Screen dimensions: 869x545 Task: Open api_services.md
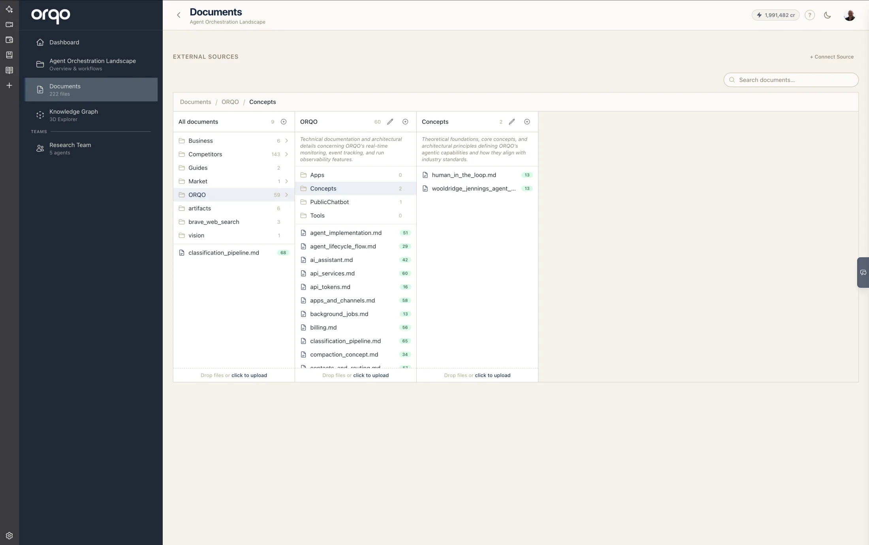[x=355, y=273]
